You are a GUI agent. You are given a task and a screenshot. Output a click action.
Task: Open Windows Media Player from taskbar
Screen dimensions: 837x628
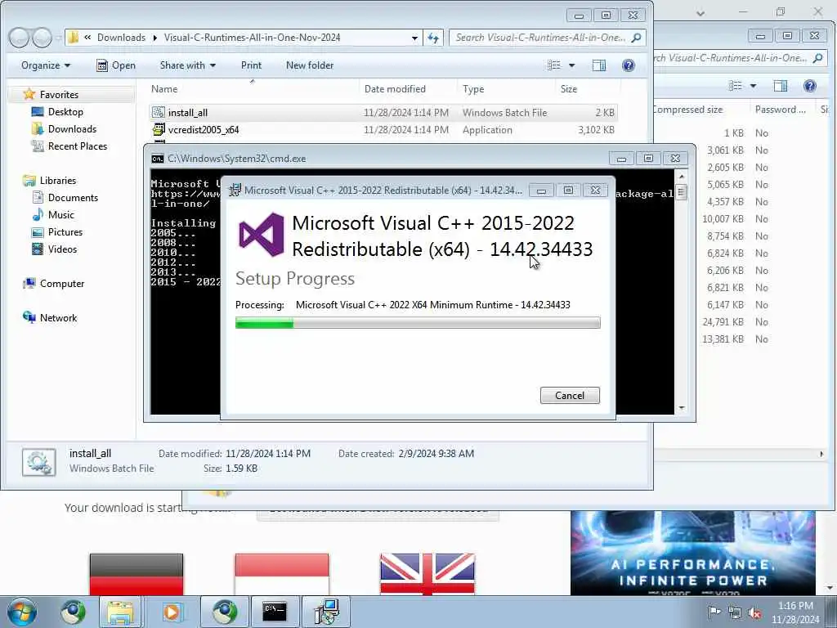[172, 612]
